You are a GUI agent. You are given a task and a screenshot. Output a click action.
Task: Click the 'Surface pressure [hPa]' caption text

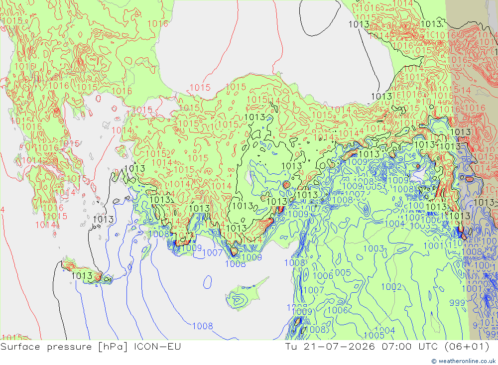[x=64, y=347]
